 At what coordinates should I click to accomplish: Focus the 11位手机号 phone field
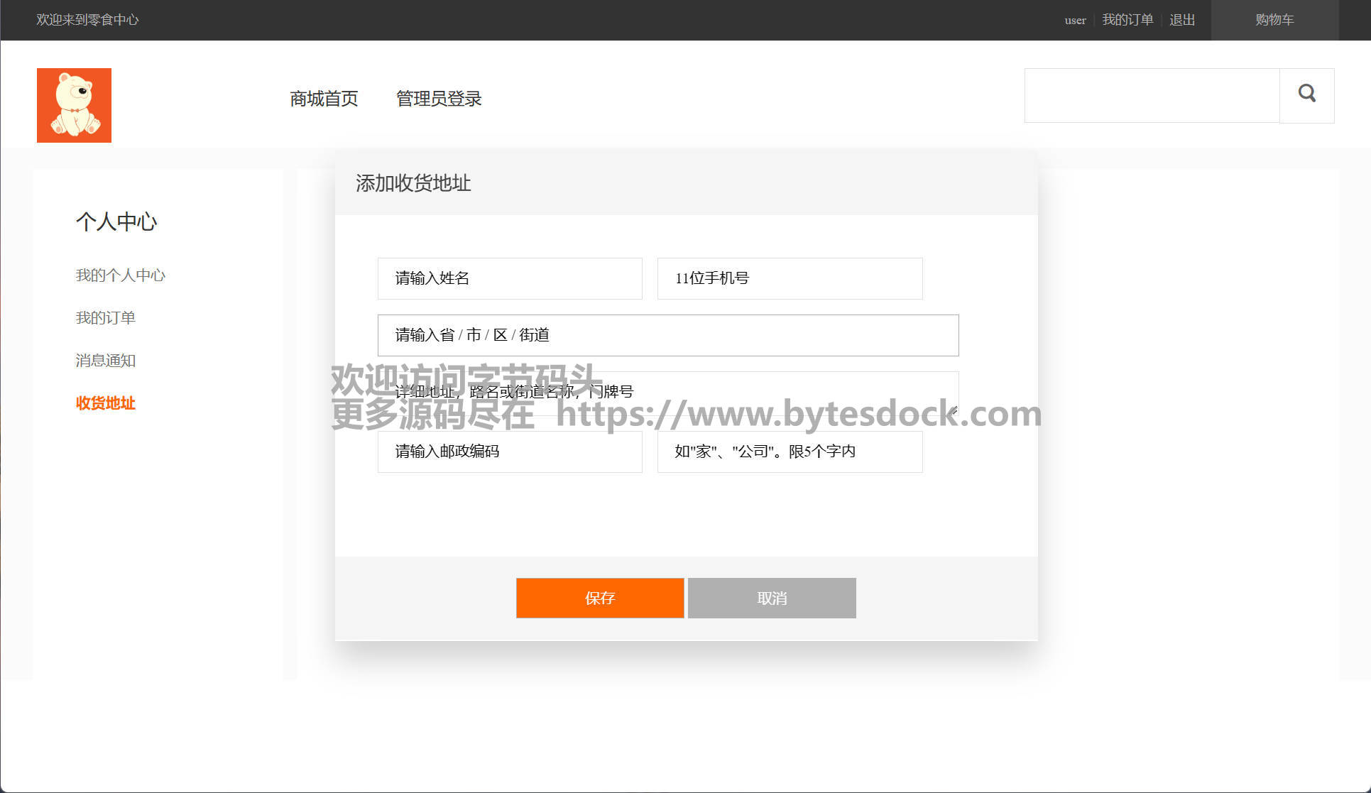pyautogui.click(x=789, y=278)
